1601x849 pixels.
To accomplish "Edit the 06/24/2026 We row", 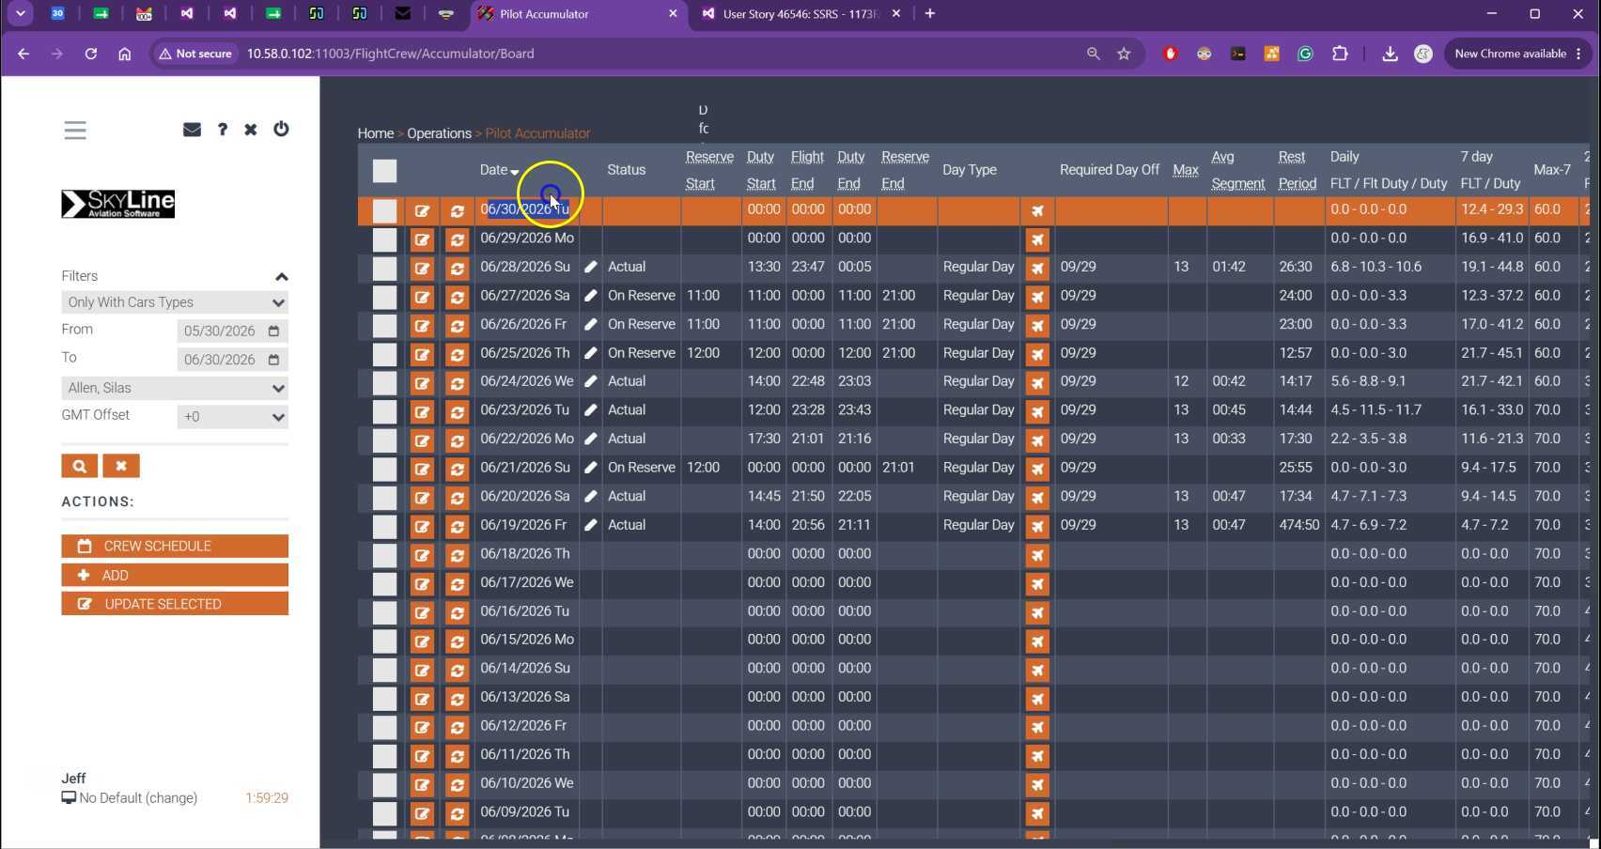I will [422, 383].
